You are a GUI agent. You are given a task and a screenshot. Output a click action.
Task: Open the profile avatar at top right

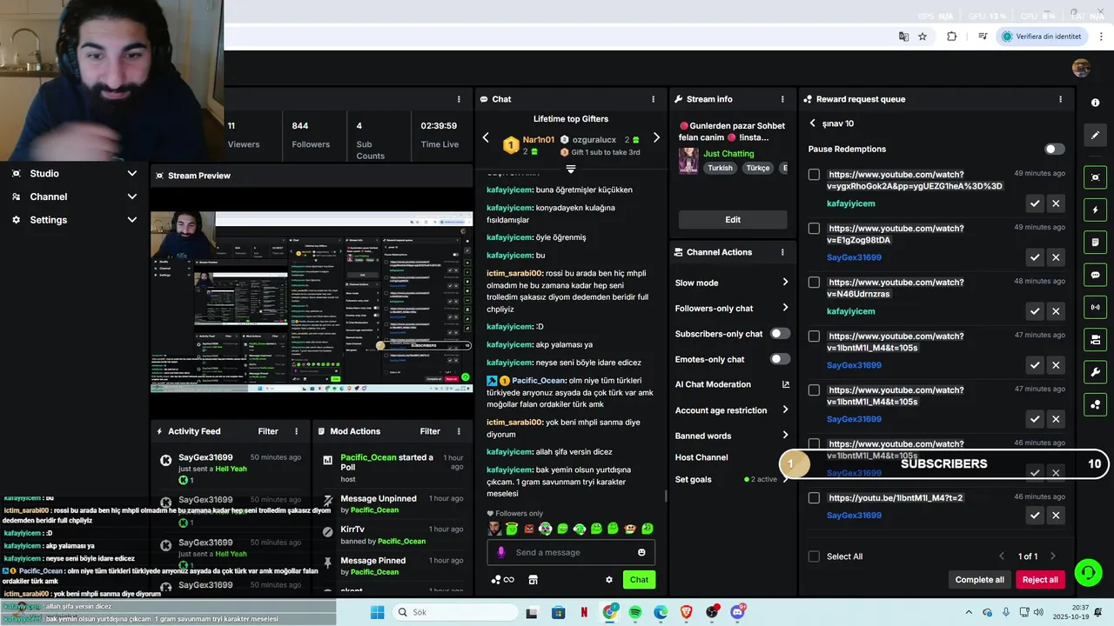tap(1081, 68)
